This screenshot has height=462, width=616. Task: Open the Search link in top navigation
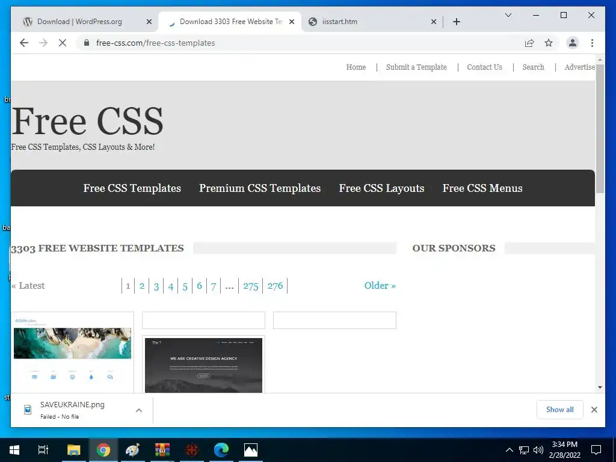[533, 67]
